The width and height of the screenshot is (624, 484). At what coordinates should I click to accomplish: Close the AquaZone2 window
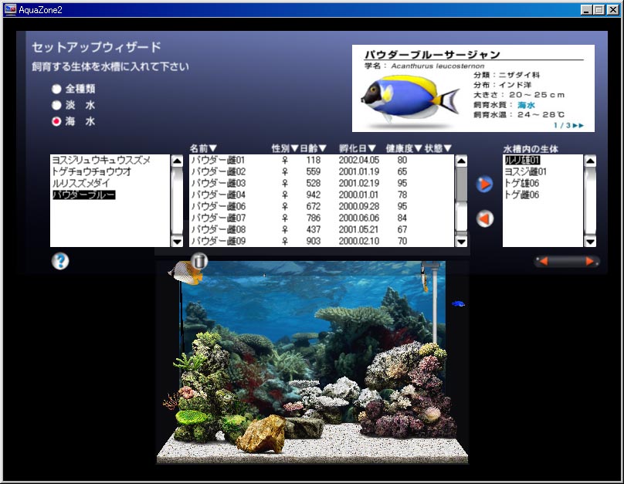[613, 10]
